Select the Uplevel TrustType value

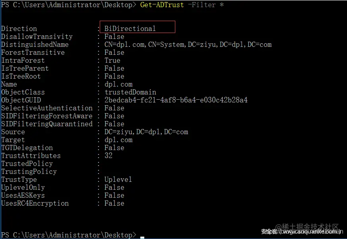(118, 179)
